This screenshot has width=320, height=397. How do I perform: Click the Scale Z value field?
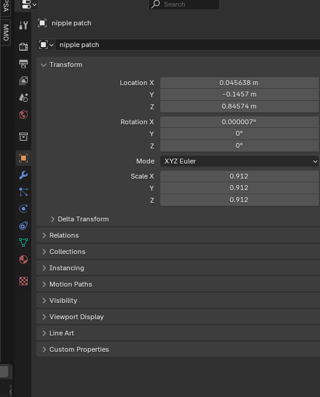(x=239, y=200)
